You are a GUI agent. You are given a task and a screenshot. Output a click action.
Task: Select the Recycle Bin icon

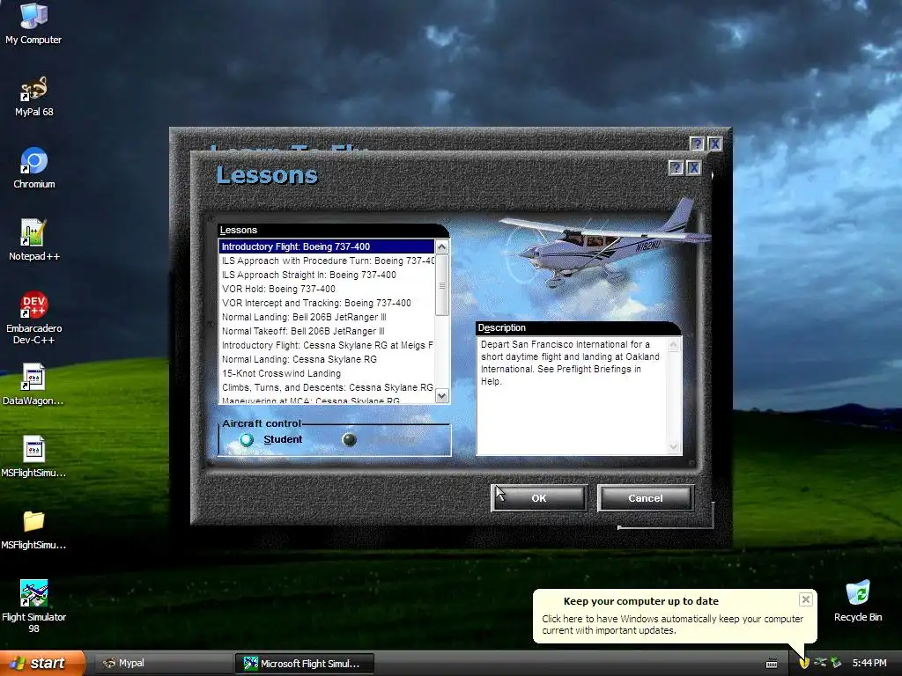858,601
